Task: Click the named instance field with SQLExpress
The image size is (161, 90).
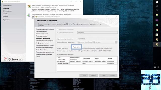Action: pyautogui.click(x=97, y=32)
